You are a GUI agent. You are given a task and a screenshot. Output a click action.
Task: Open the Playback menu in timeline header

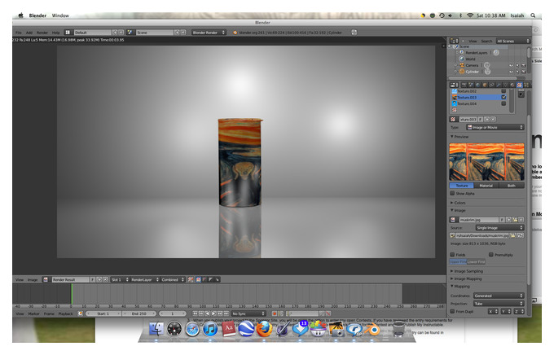tap(65, 313)
